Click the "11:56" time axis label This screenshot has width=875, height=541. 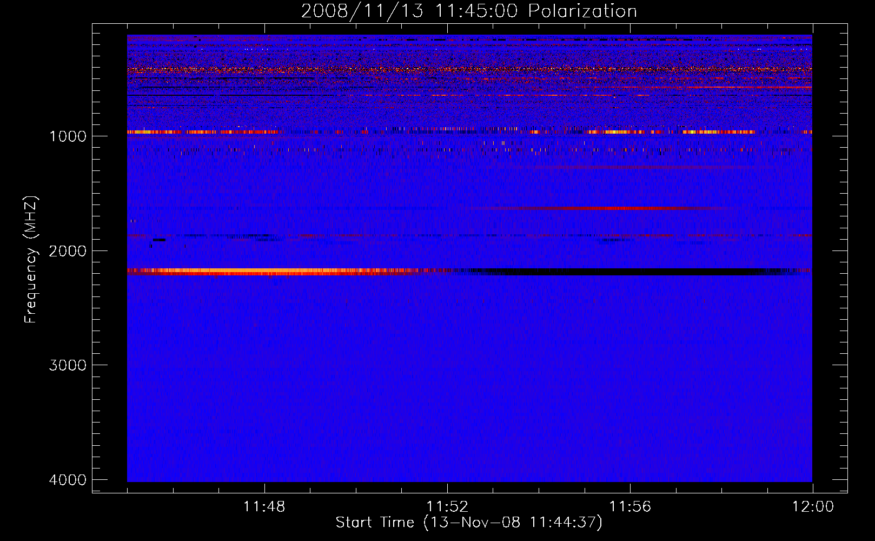630,507
